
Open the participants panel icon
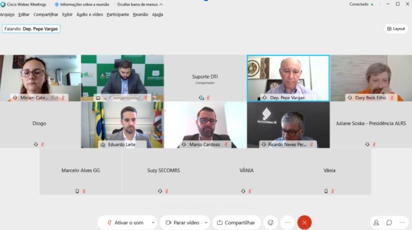(376, 223)
